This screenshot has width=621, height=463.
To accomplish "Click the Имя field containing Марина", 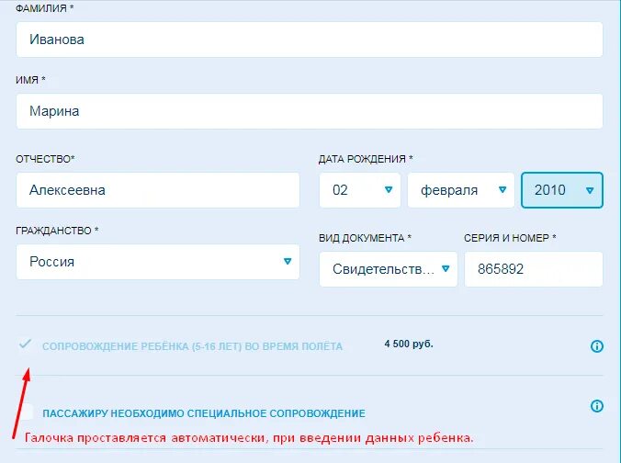I will coord(310,111).
